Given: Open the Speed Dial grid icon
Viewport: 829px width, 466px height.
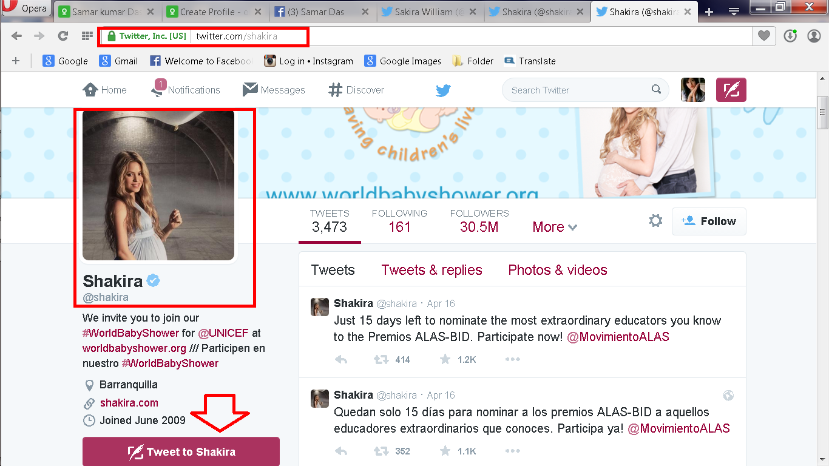Looking at the screenshot, I should (x=87, y=36).
